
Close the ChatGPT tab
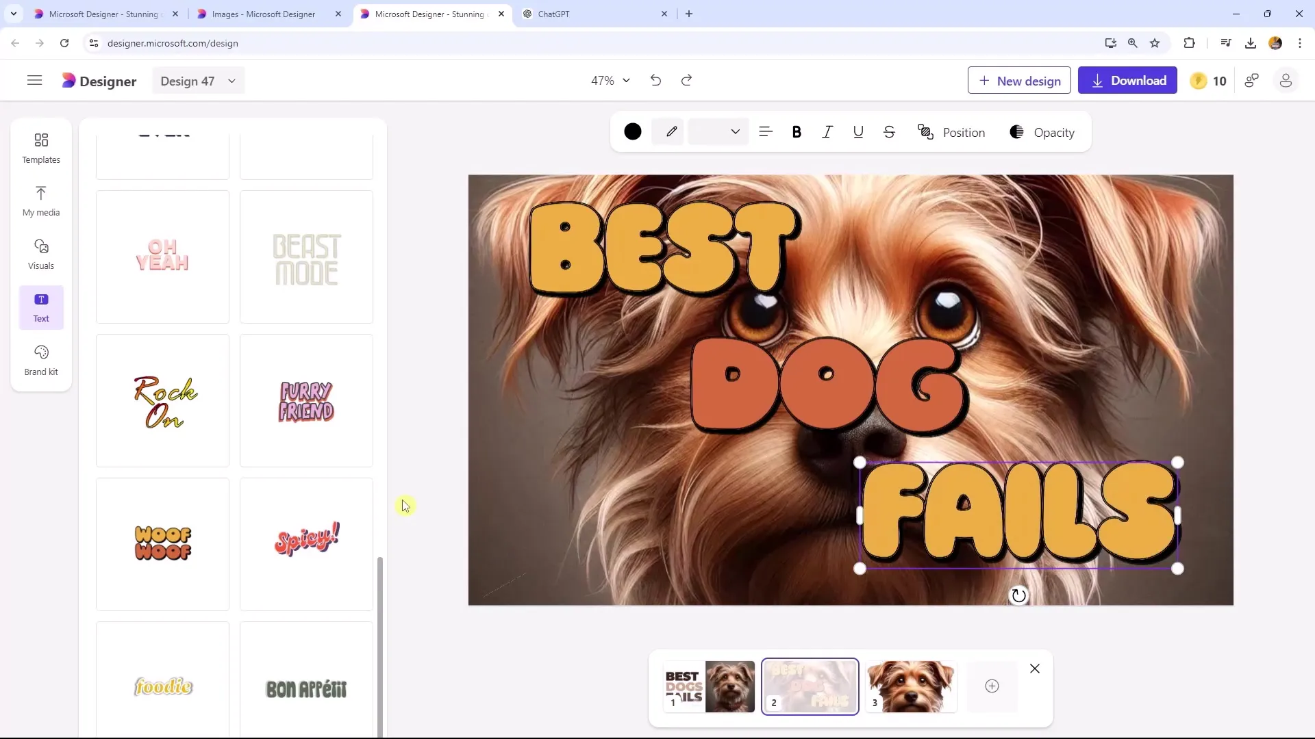coord(664,14)
